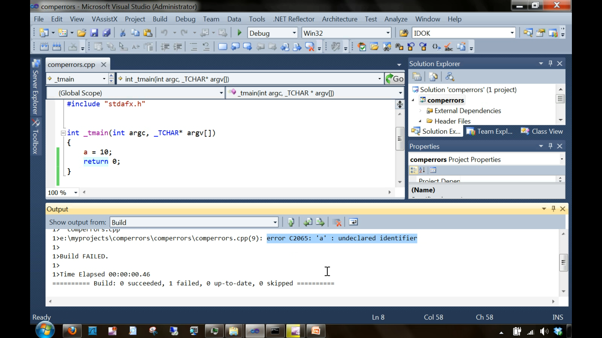Open the Show output from dropdown
Screen dimensions: 602x338
click(x=275, y=223)
